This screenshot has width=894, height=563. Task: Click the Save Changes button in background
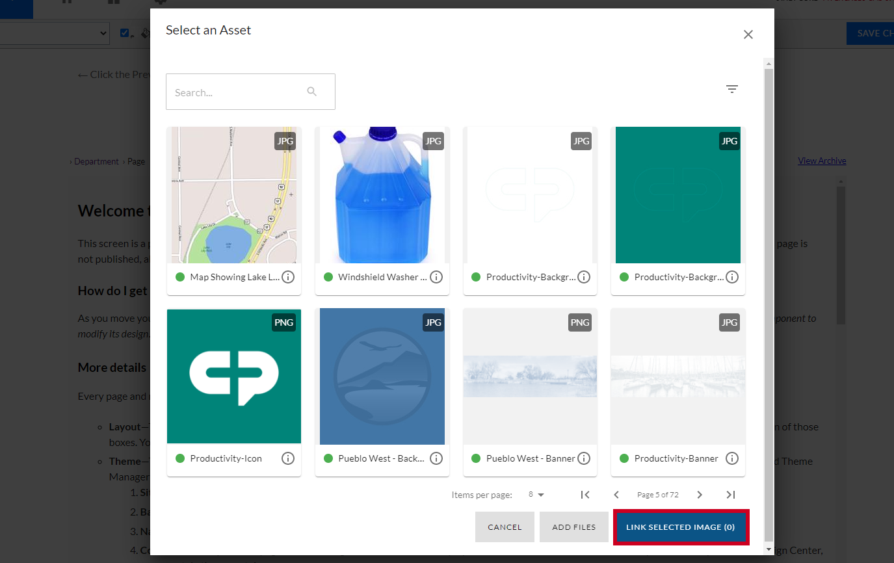(x=870, y=33)
